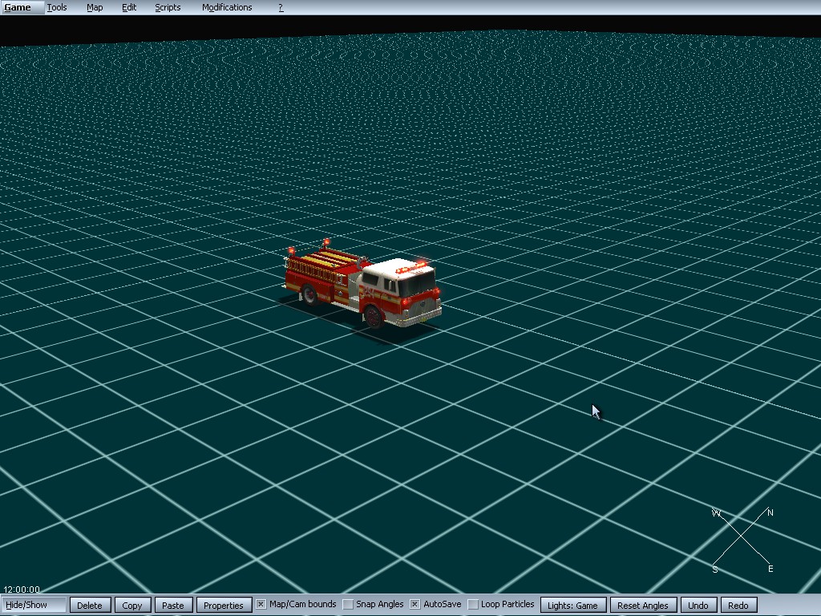Click the Paste button
This screenshot has width=821, height=616.
[173, 605]
